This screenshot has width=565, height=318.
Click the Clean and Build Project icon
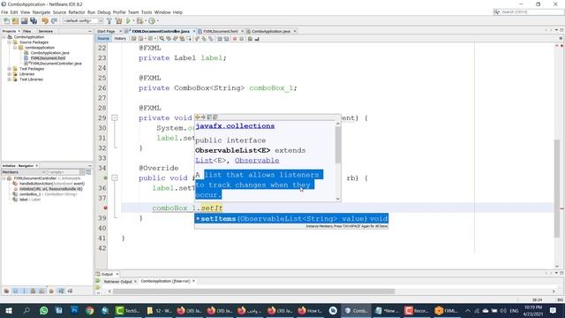[118, 21]
